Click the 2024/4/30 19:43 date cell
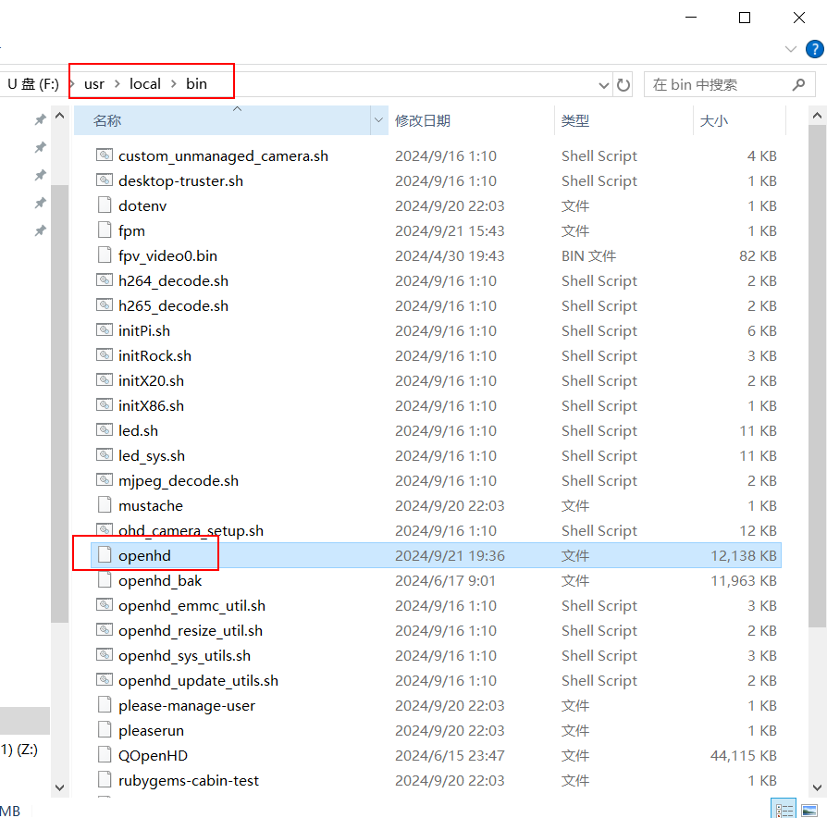 tap(450, 256)
